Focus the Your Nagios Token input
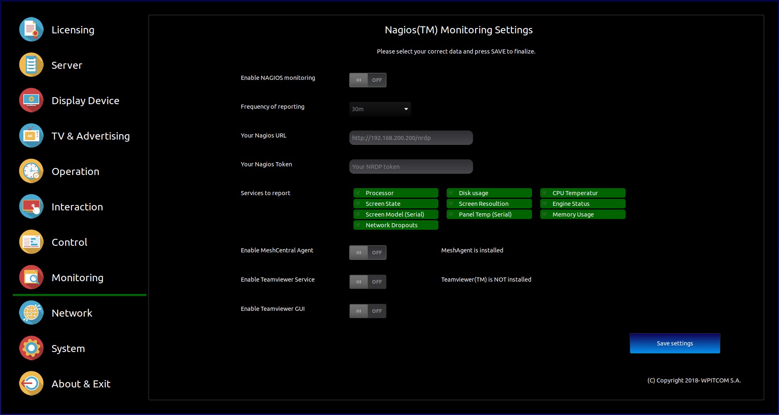This screenshot has width=779, height=415. click(411, 167)
